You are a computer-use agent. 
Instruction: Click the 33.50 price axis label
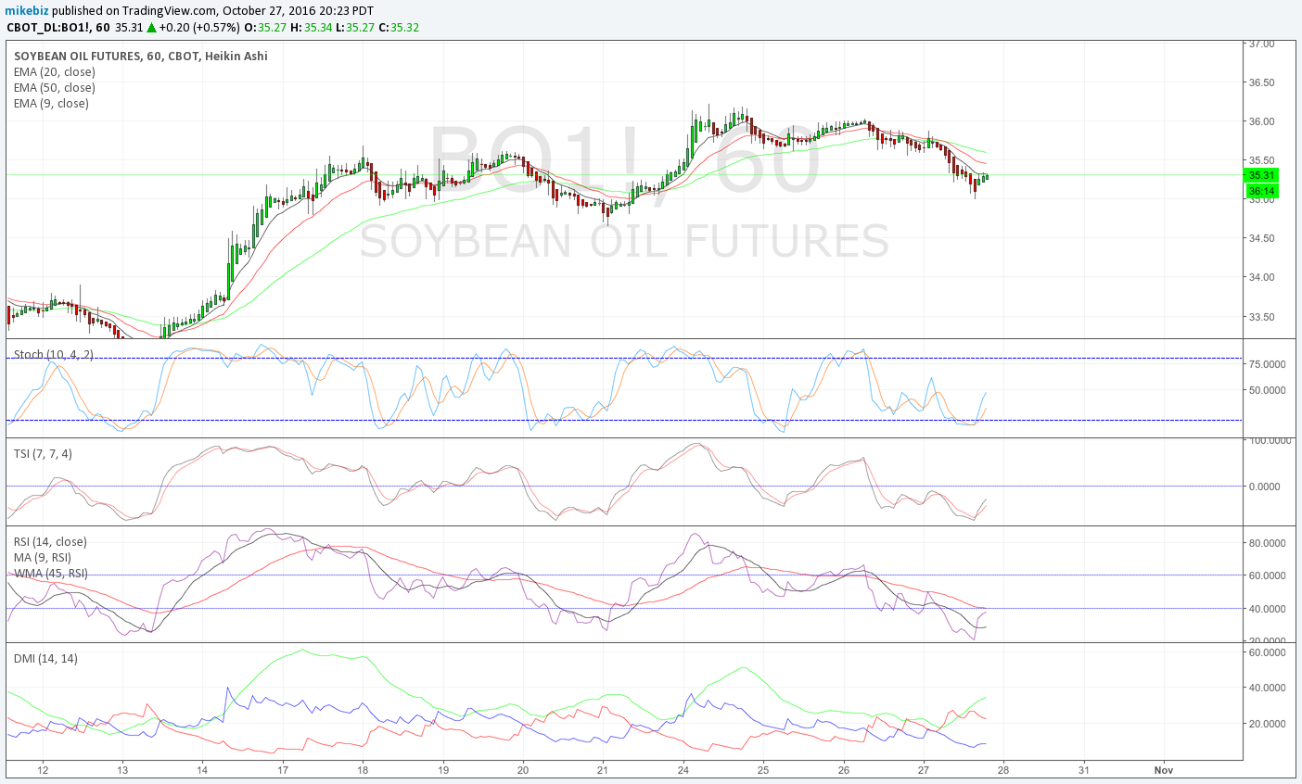1261,317
